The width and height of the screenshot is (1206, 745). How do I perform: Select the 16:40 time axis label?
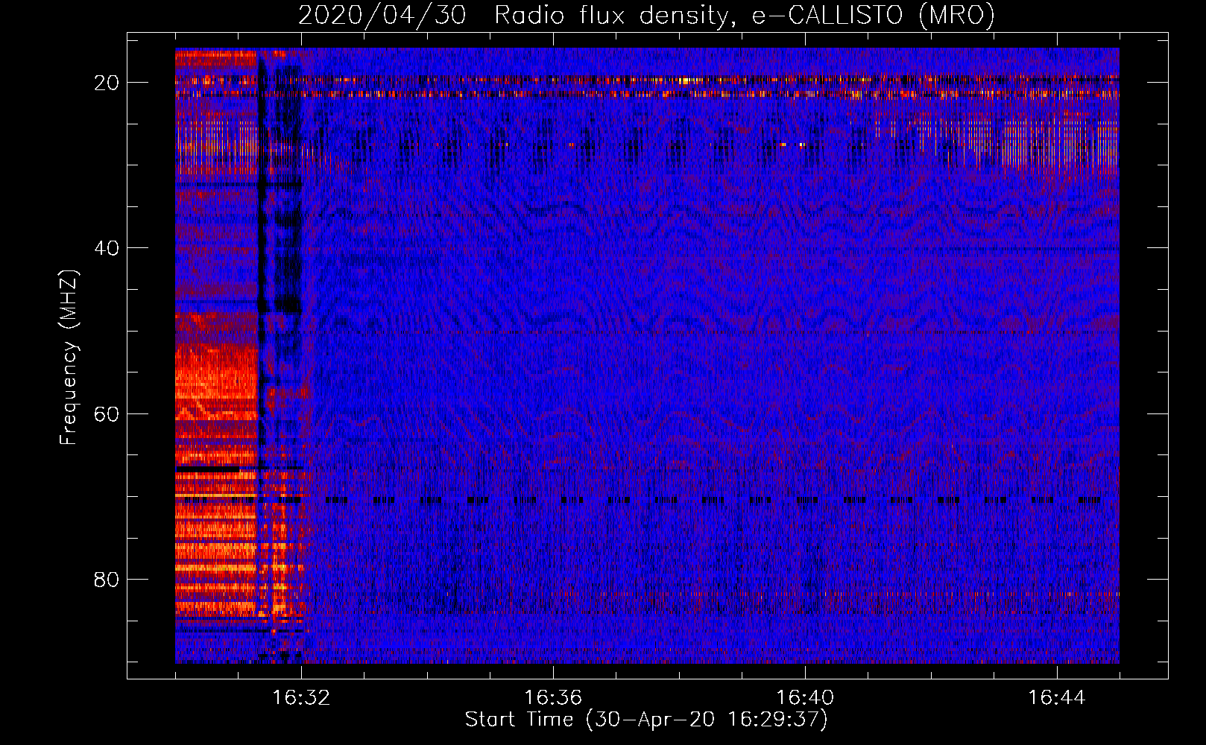pyautogui.click(x=805, y=698)
